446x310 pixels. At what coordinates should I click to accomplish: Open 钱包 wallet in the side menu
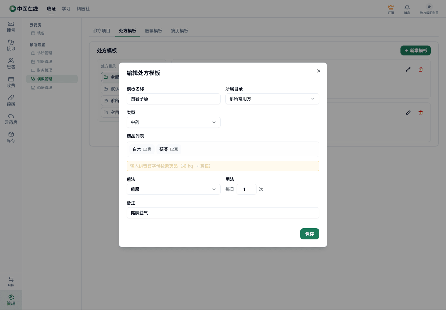click(x=52, y=33)
